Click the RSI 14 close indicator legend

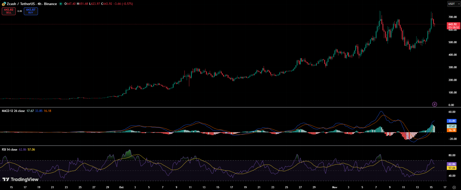coord(10,150)
